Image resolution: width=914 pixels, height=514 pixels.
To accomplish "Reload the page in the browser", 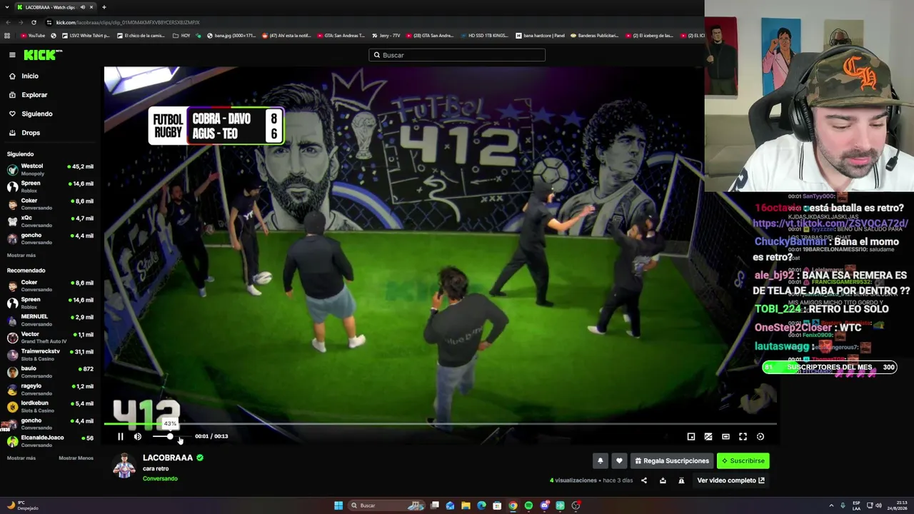I will tap(33, 22).
